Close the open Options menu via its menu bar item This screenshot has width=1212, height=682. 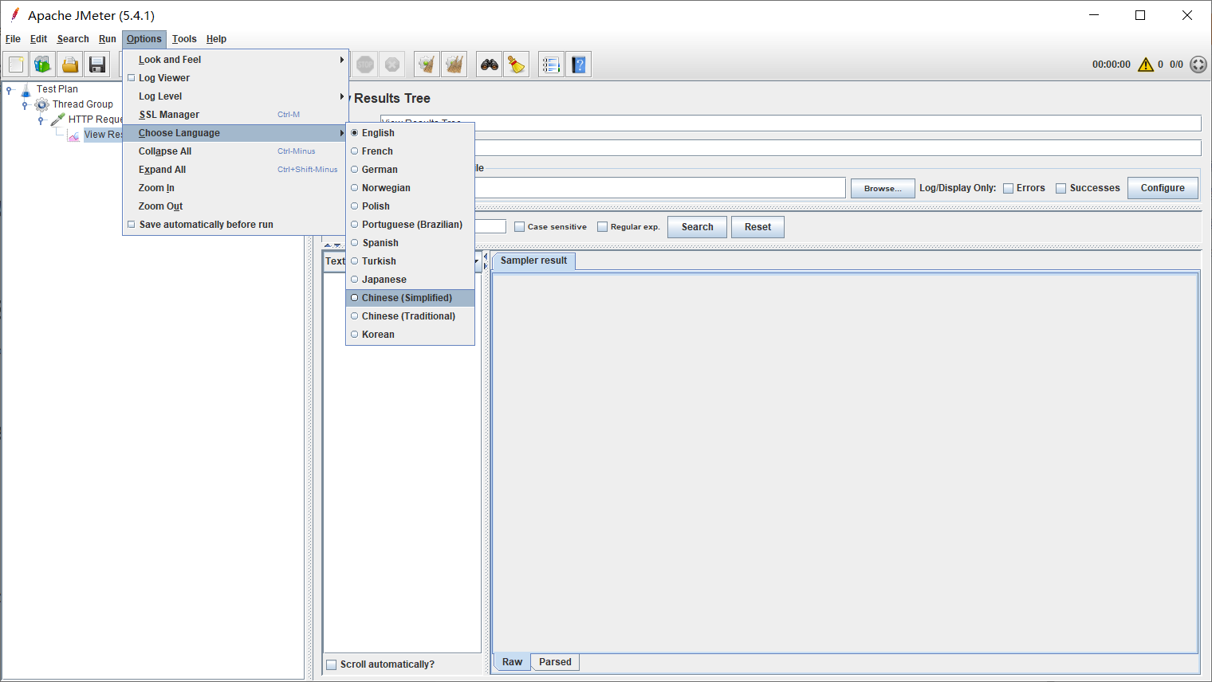[x=144, y=39]
